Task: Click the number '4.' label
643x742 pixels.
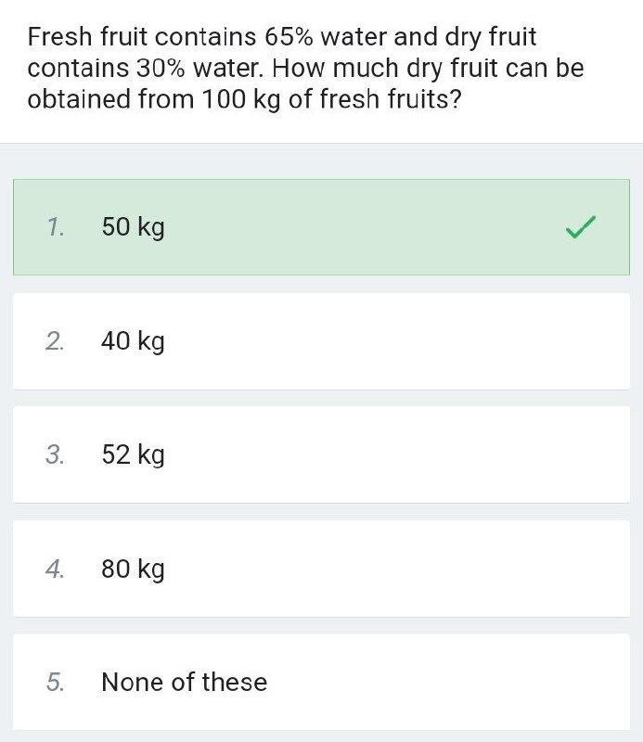Action: [x=54, y=569]
